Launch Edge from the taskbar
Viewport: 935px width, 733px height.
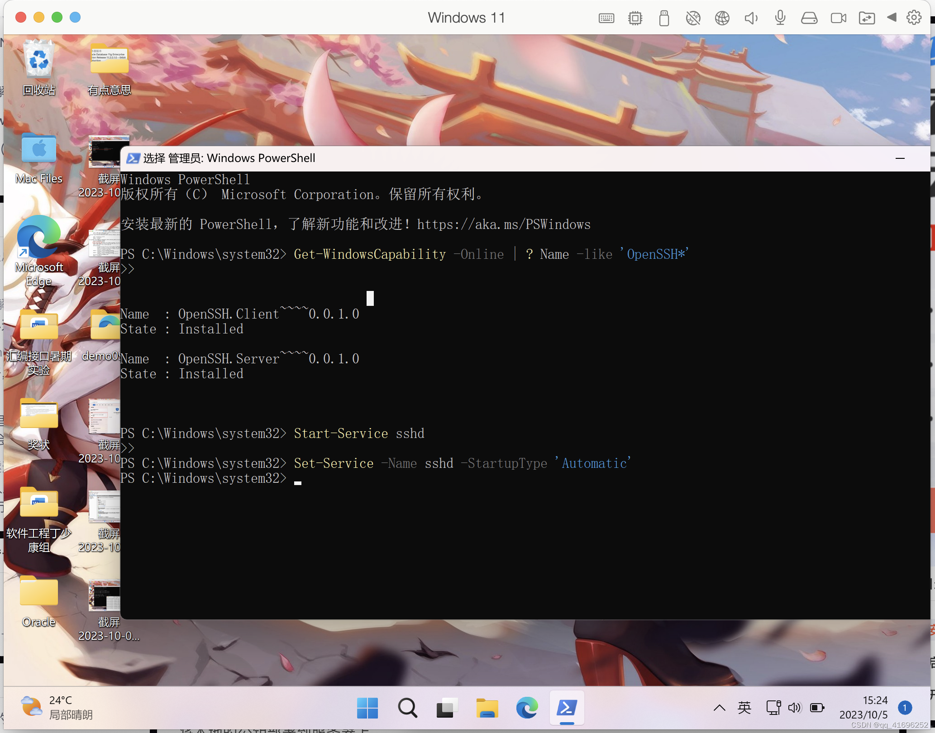click(527, 708)
